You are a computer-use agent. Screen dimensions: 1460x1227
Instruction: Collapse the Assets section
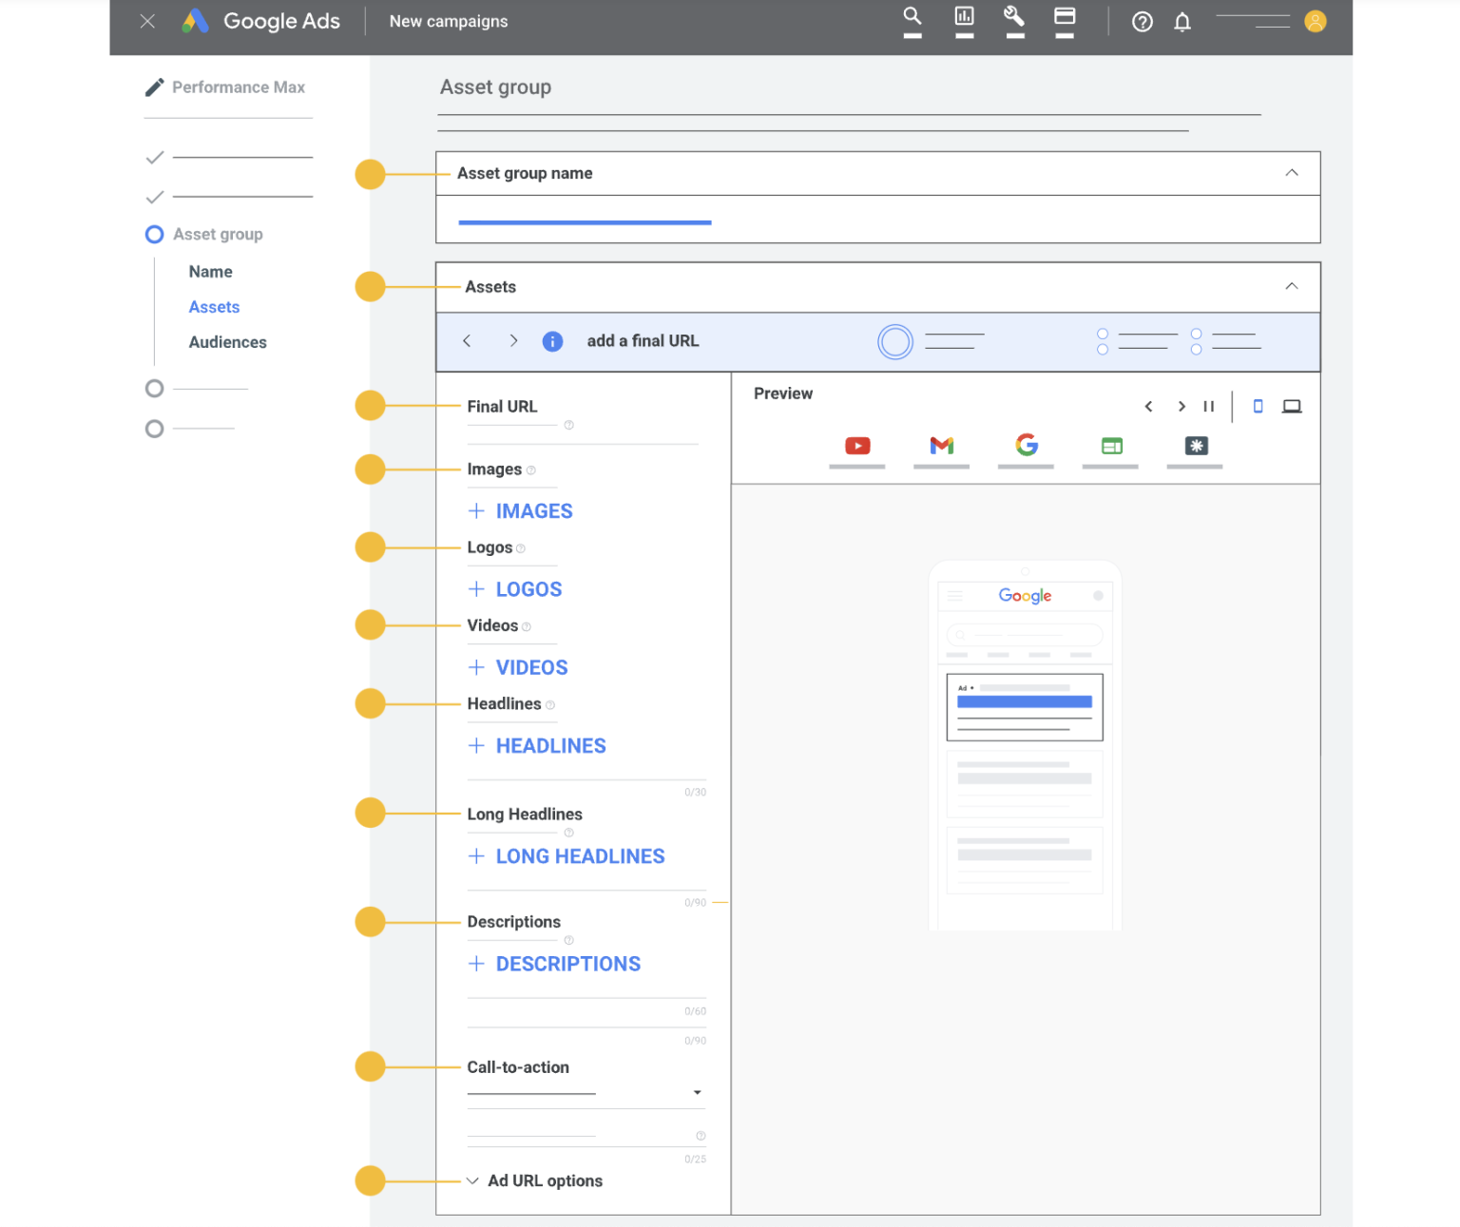(1291, 287)
